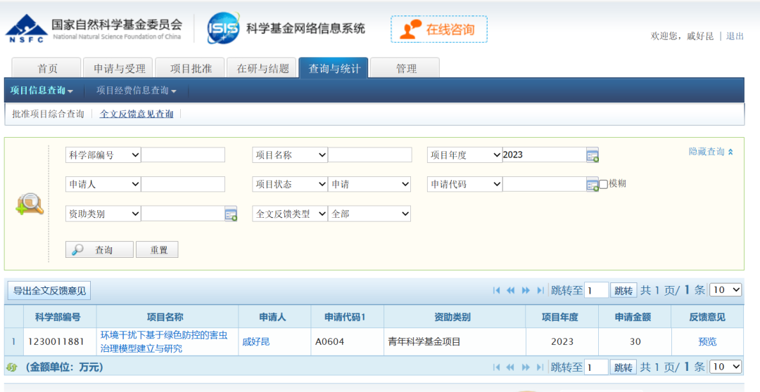The height and width of the screenshot is (392, 760).
Task: Click the 导出全文反馈意见 button
Action: coord(49,290)
